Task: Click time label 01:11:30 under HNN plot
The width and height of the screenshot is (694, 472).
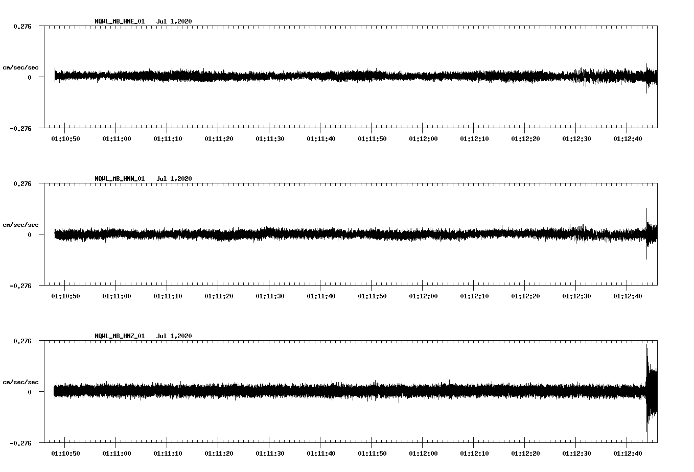Action: pyautogui.click(x=270, y=296)
